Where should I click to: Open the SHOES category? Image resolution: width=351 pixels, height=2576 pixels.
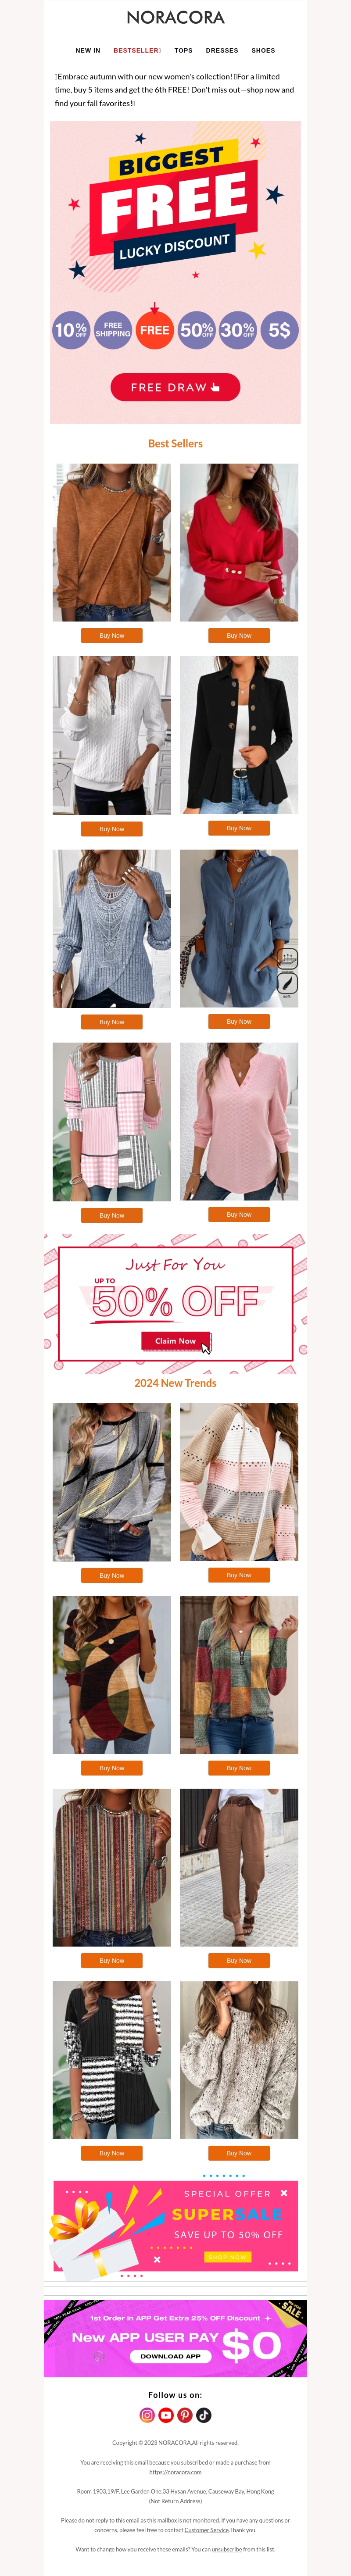pyautogui.click(x=263, y=50)
